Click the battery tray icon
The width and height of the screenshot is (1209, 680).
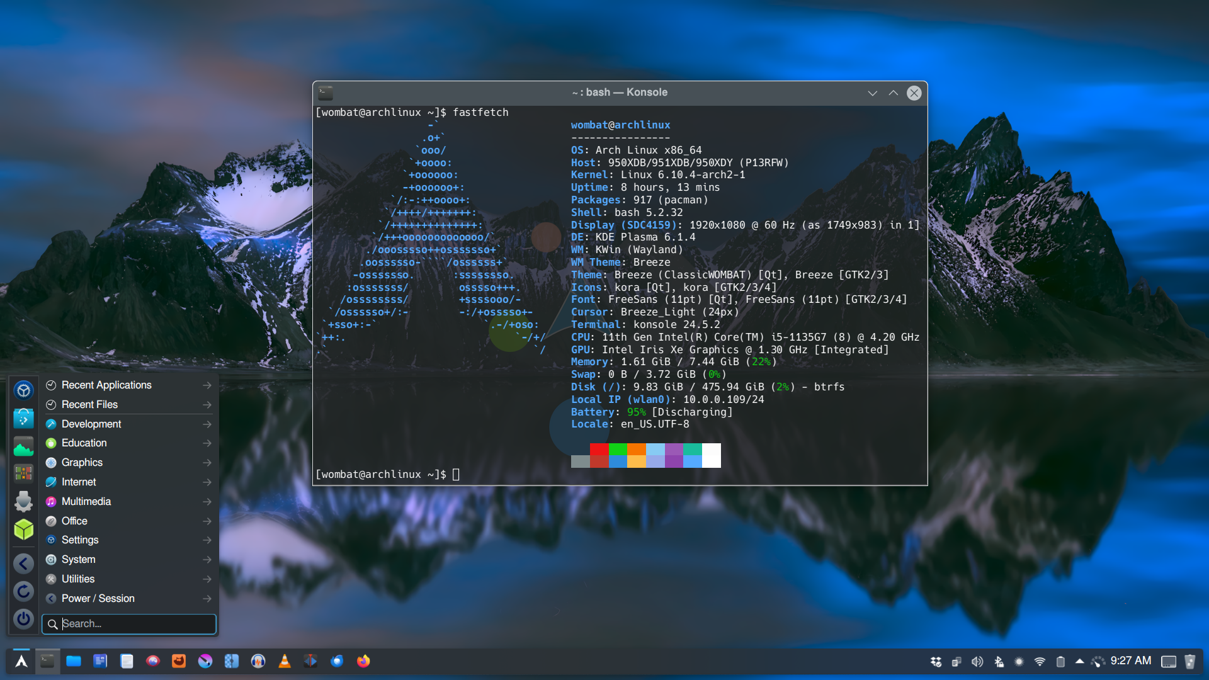pyautogui.click(x=1060, y=662)
